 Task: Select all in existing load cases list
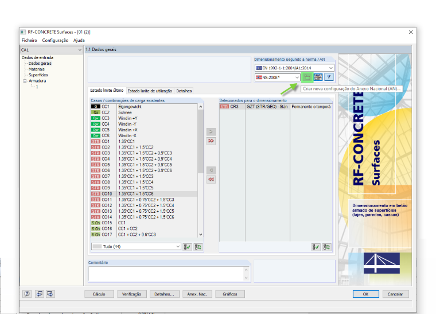188,247
